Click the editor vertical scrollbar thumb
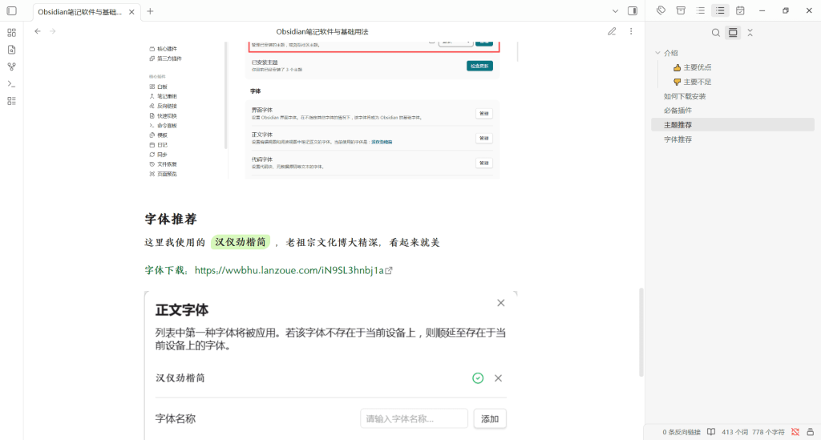 point(640,330)
